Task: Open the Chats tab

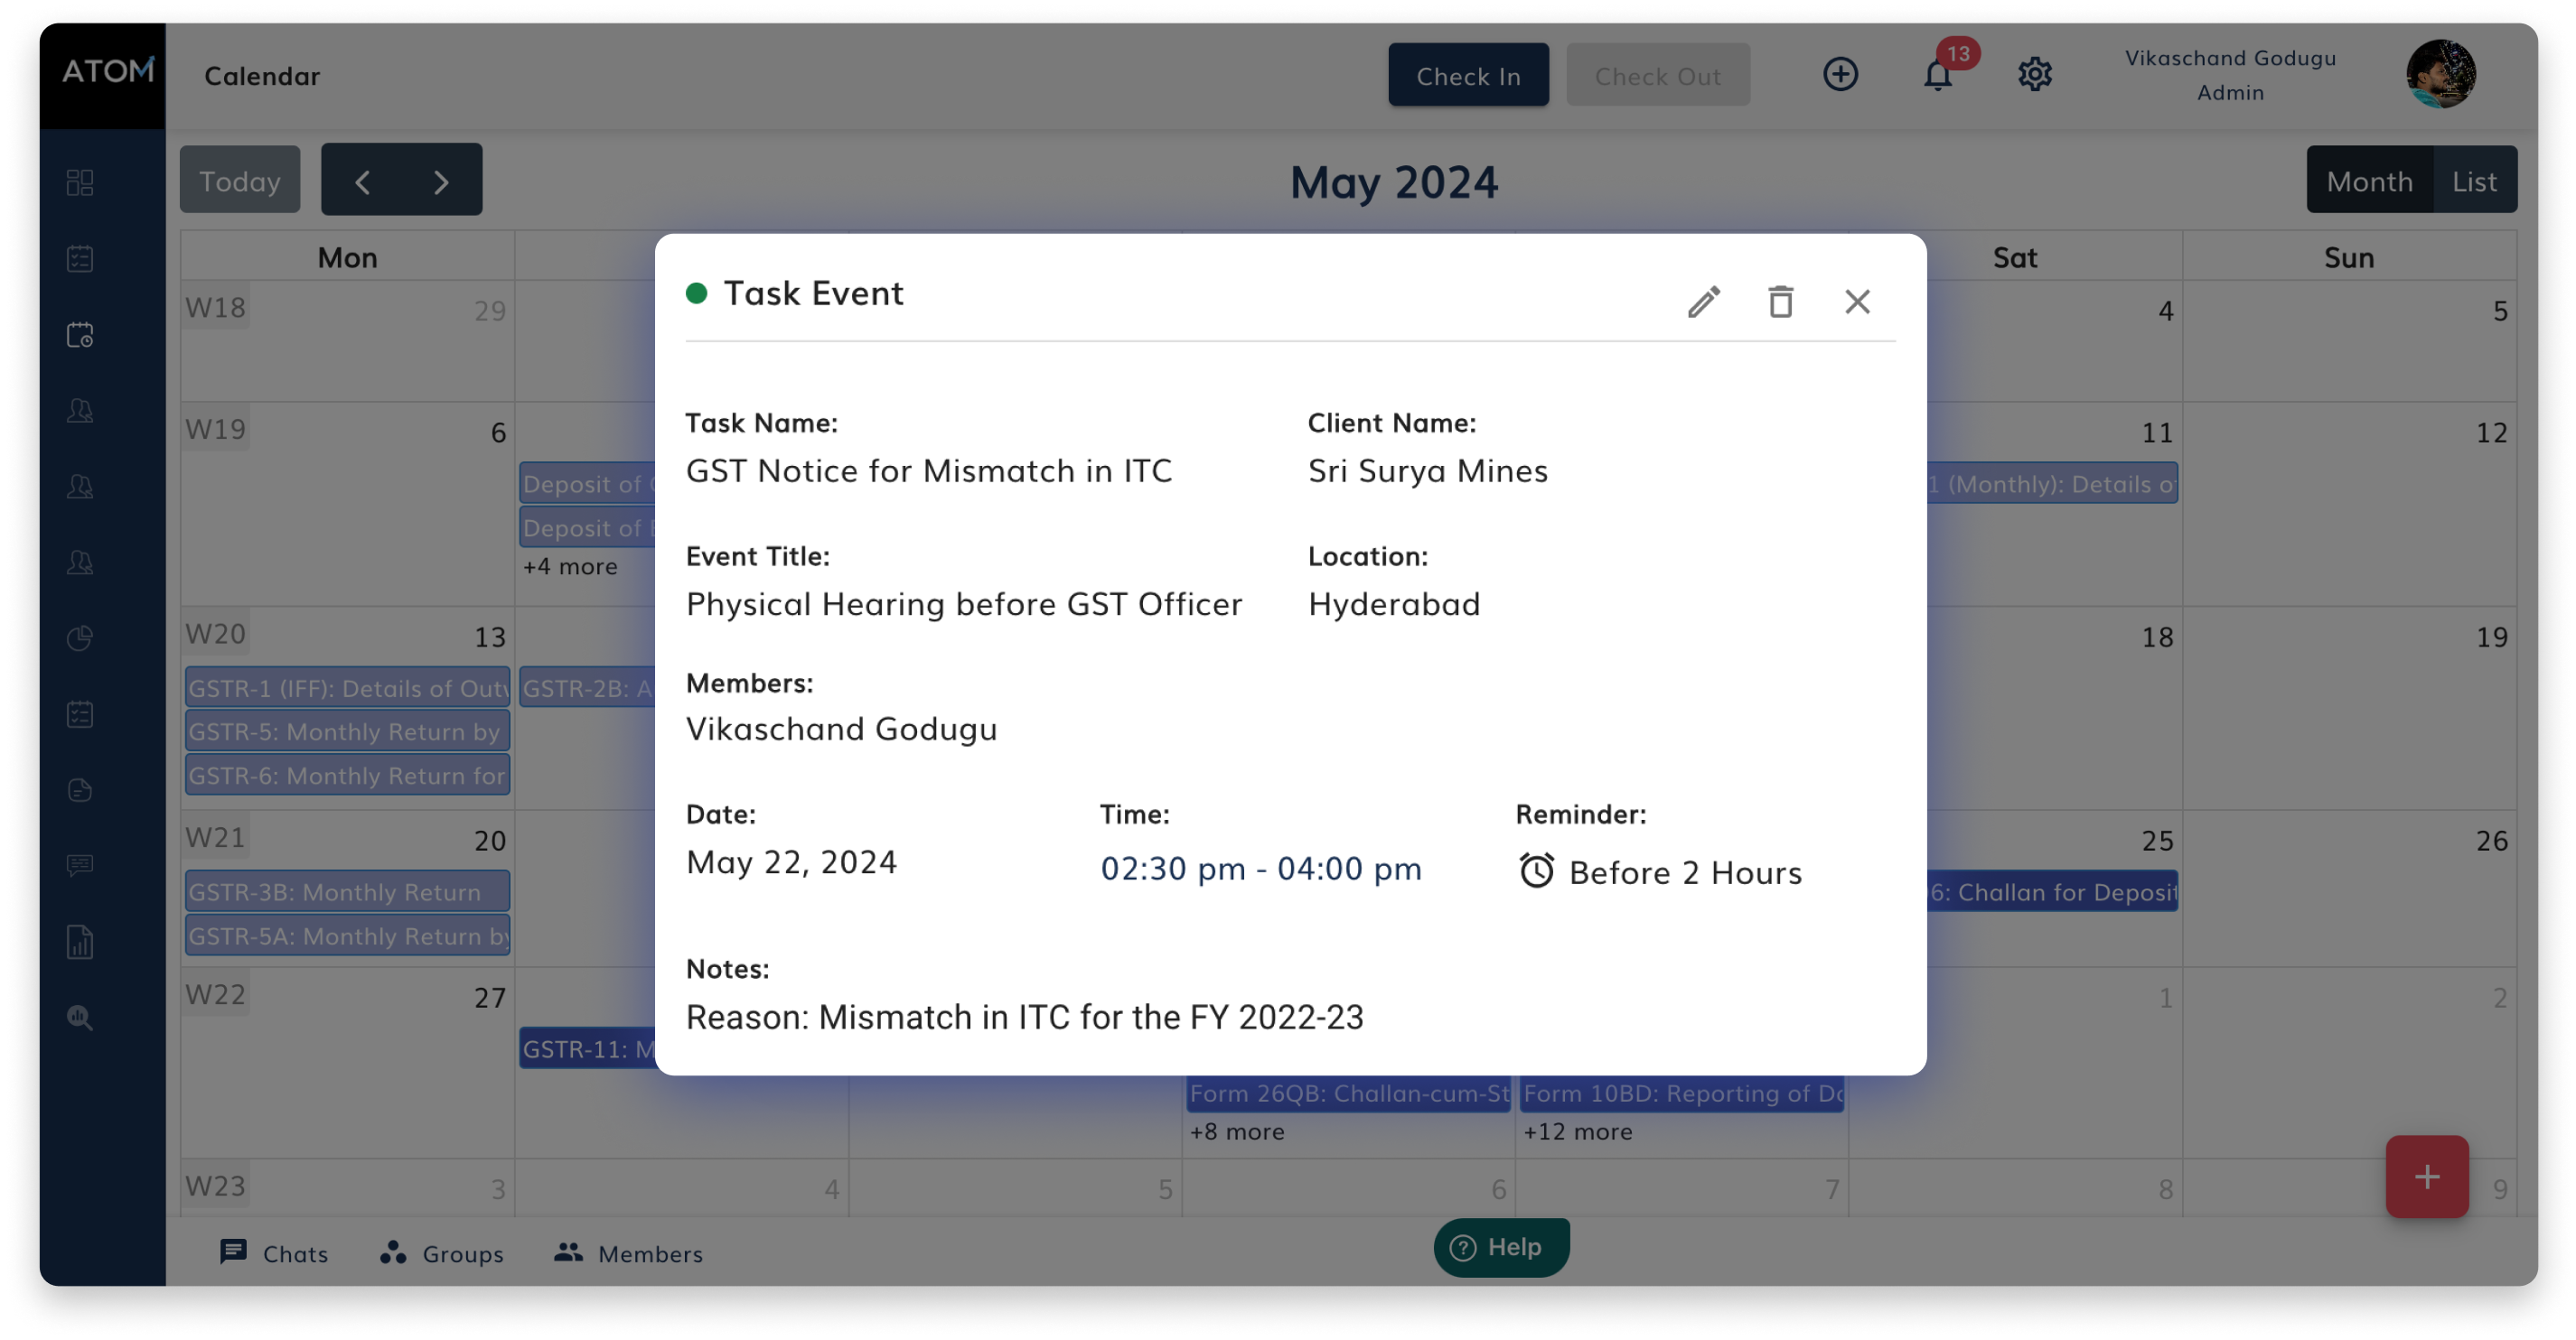Action: point(274,1253)
